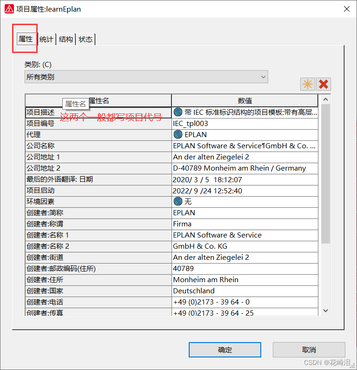Select the 环境因素 property name cell

(98, 202)
